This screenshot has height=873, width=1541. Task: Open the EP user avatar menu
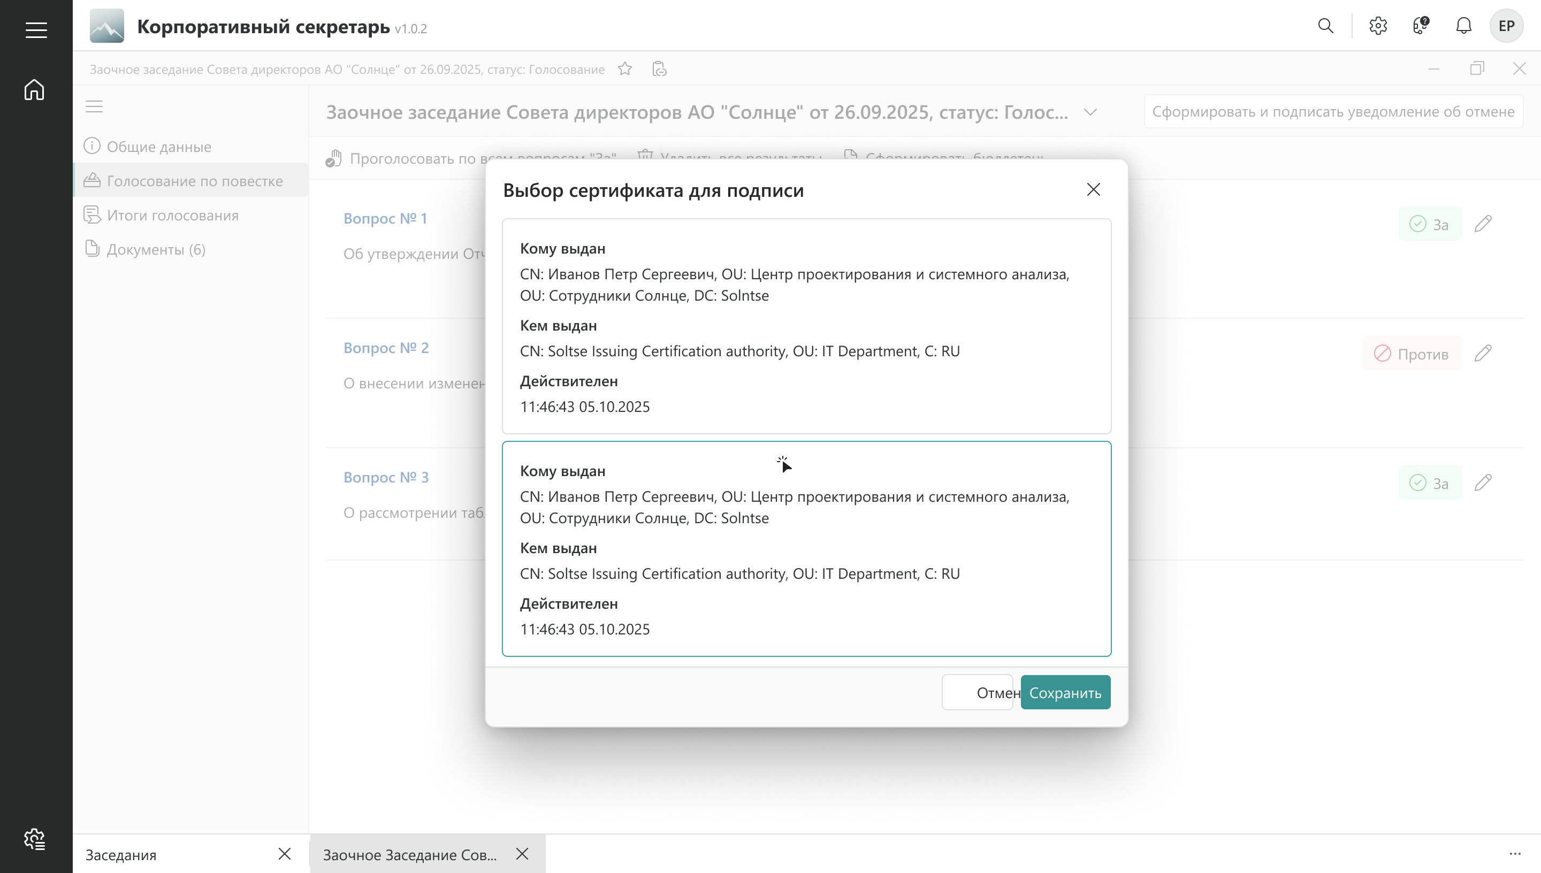coord(1506,26)
